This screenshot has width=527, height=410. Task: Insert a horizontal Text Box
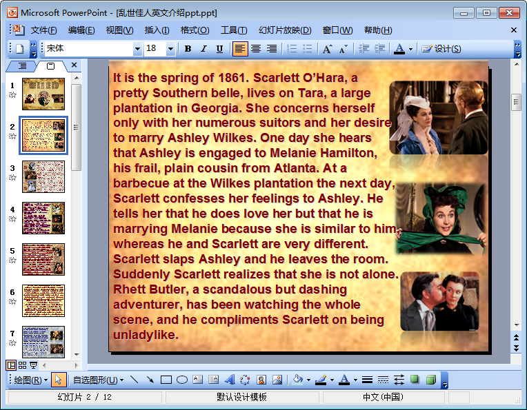pyautogui.click(x=197, y=380)
